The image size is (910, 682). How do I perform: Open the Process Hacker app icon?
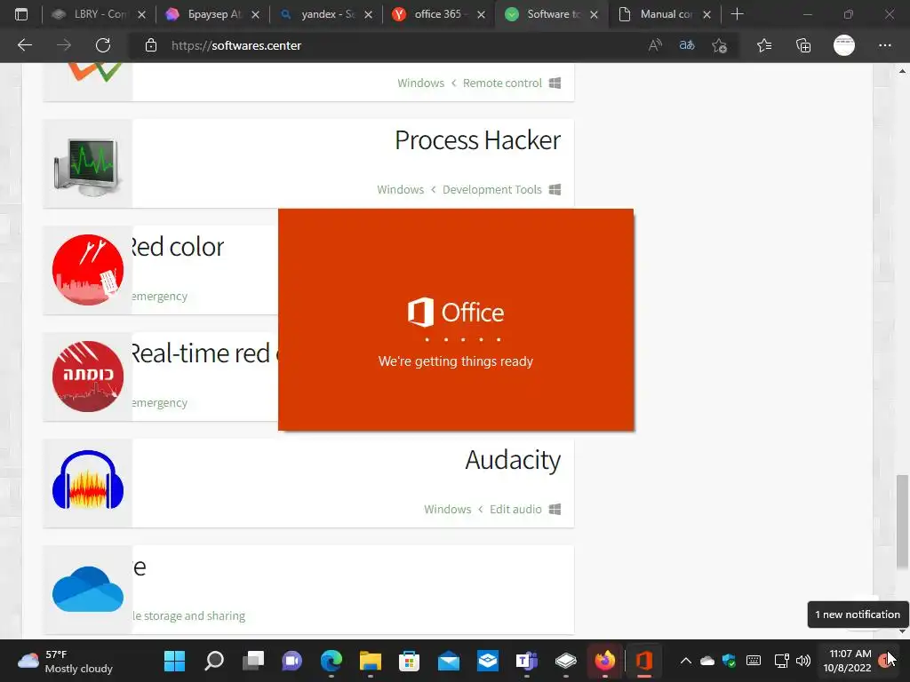point(88,166)
